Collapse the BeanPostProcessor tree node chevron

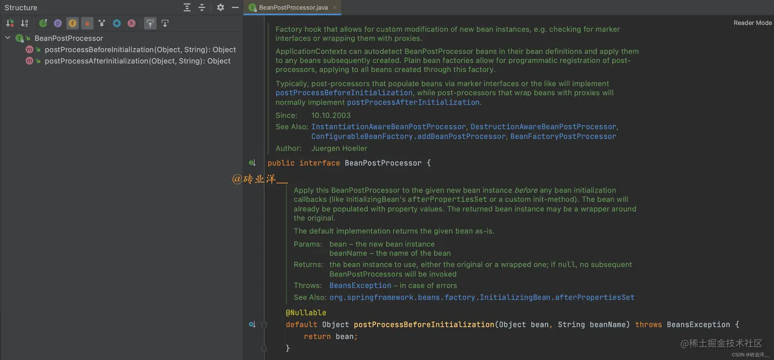8,38
